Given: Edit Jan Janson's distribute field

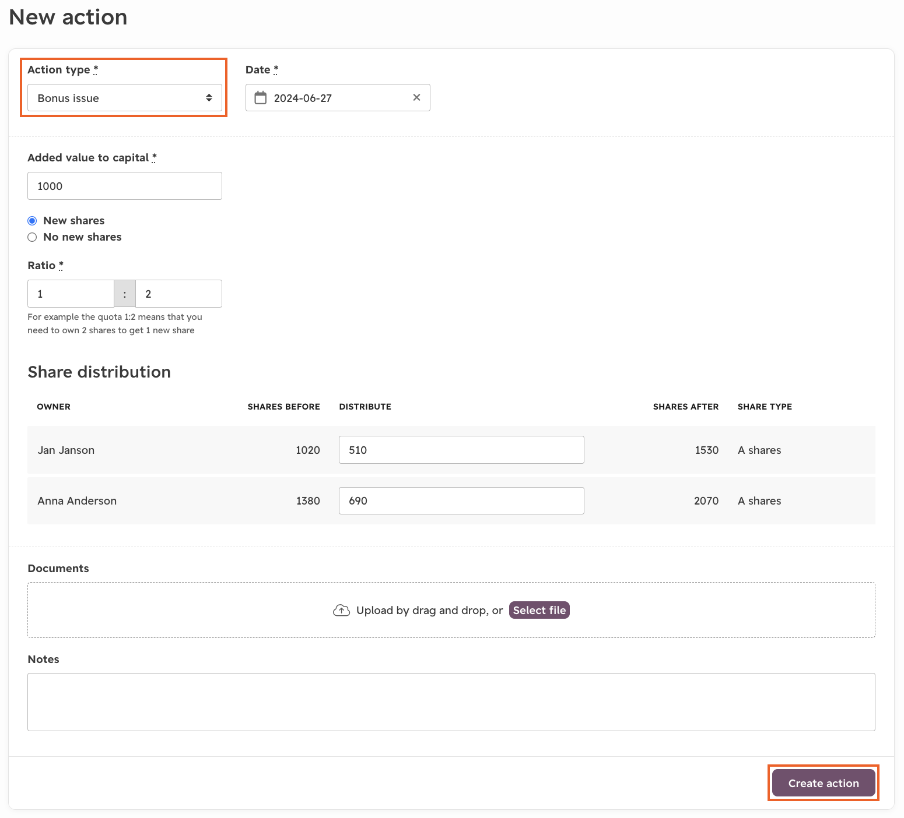Looking at the screenshot, I should (x=461, y=450).
